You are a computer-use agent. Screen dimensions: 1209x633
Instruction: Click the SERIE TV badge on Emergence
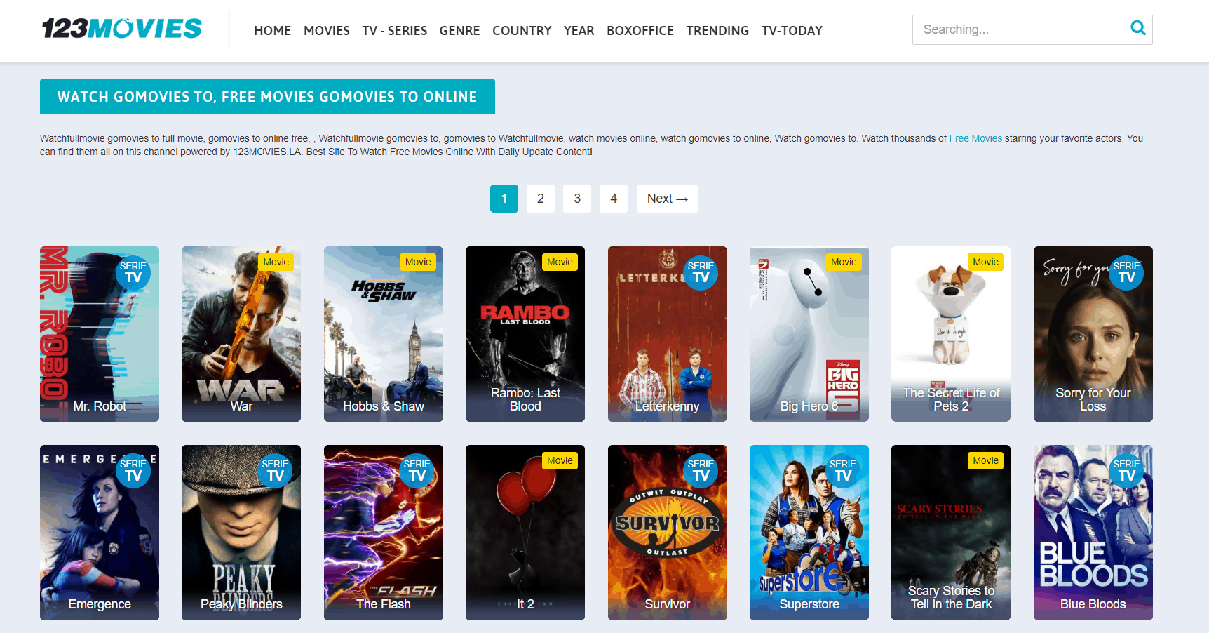tap(133, 470)
